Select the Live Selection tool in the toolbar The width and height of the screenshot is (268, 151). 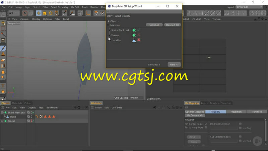[x=25, y=13]
